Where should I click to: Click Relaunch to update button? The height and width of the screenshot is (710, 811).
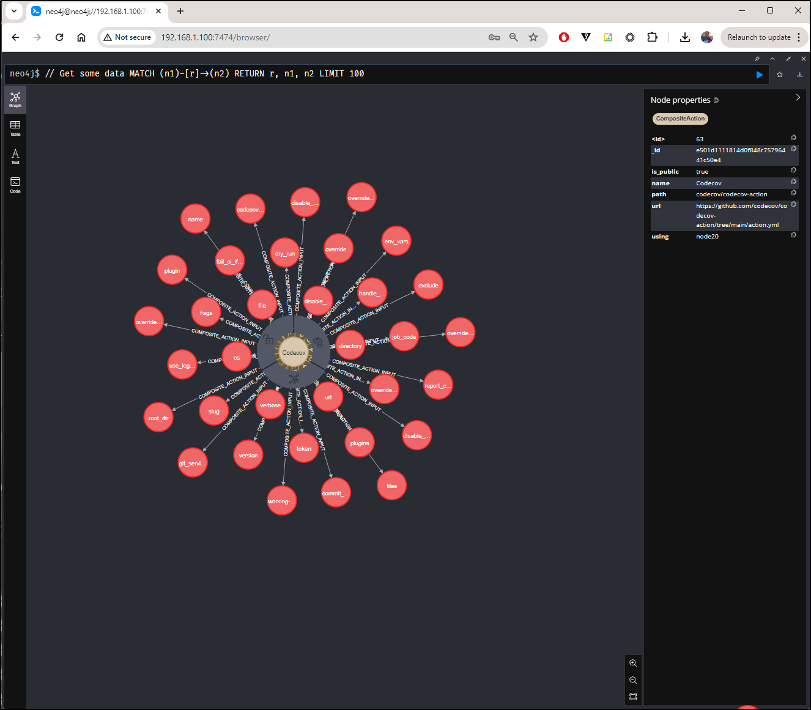pyautogui.click(x=765, y=37)
